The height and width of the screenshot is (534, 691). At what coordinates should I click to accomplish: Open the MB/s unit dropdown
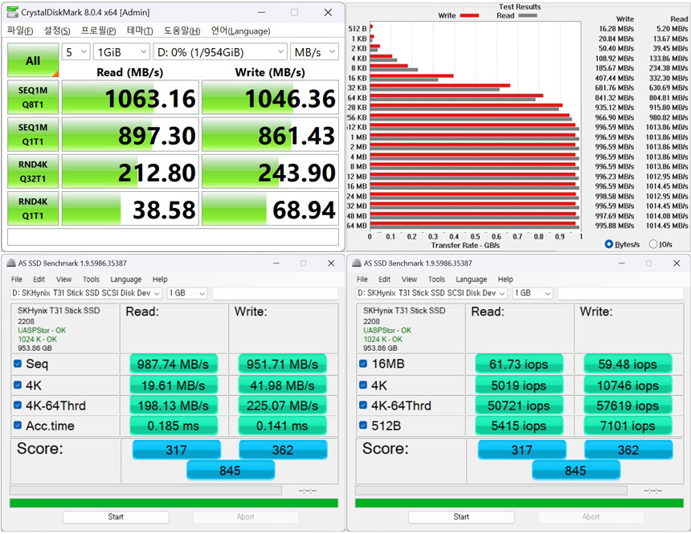pyautogui.click(x=314, y=51)
